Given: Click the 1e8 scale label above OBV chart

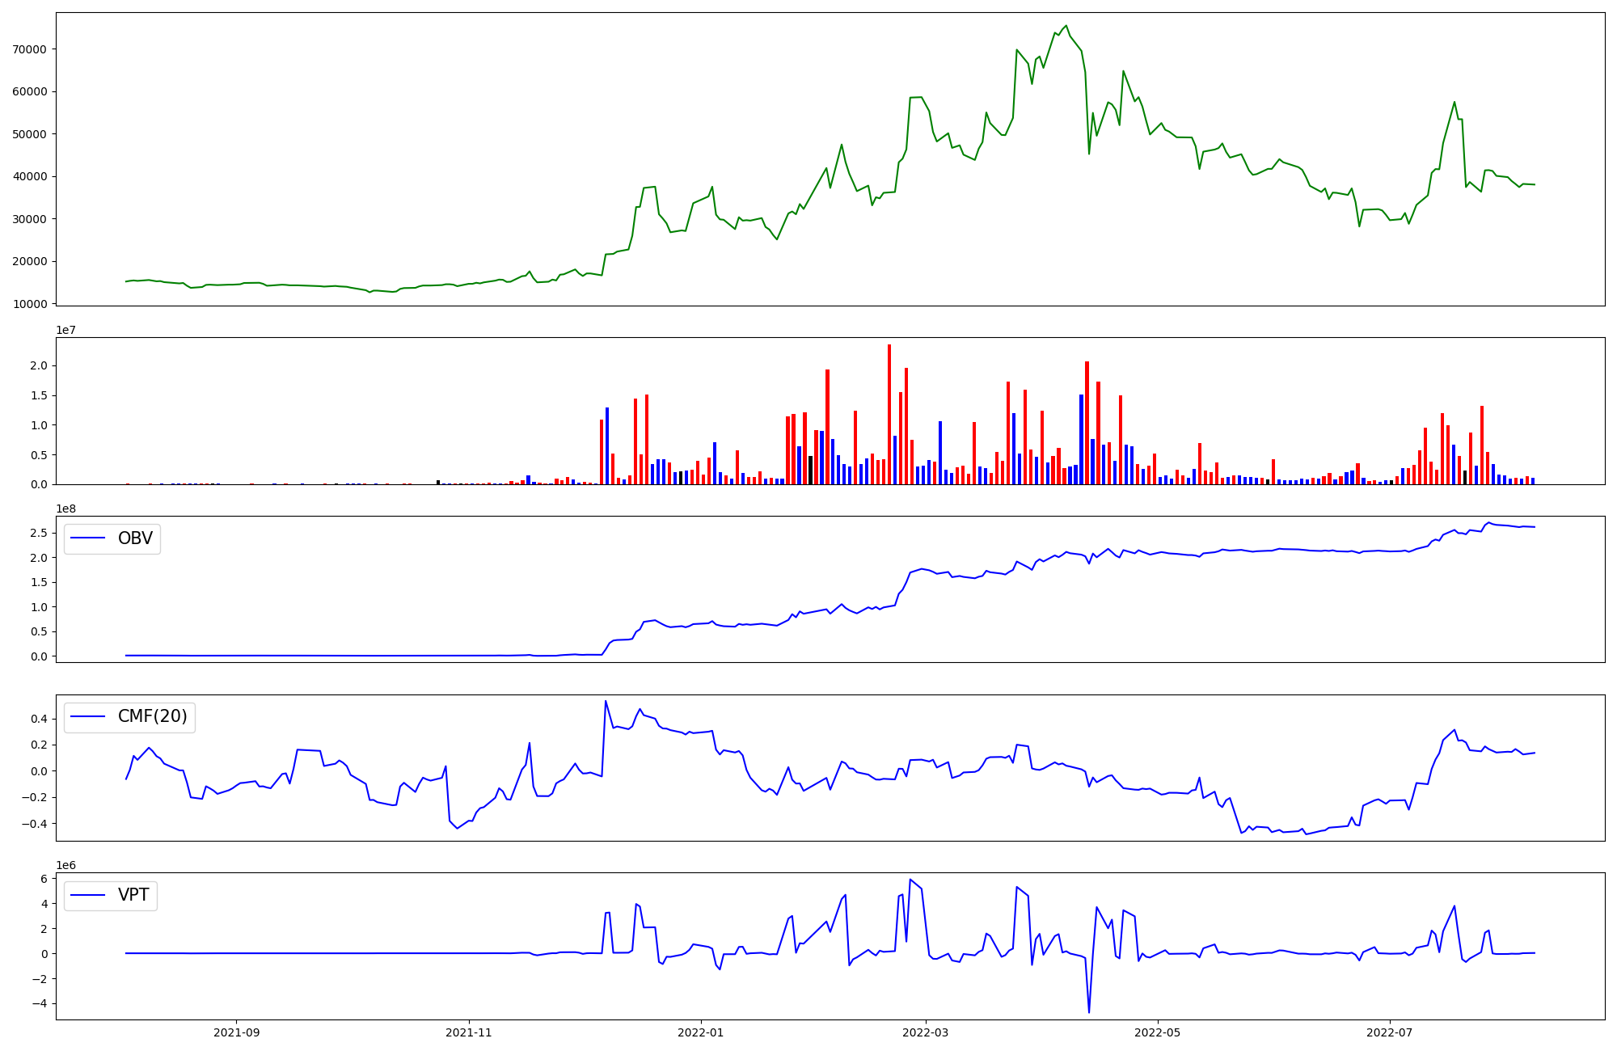Looking at the screenshot, I should pyautogui.click(x=65, y=509).
